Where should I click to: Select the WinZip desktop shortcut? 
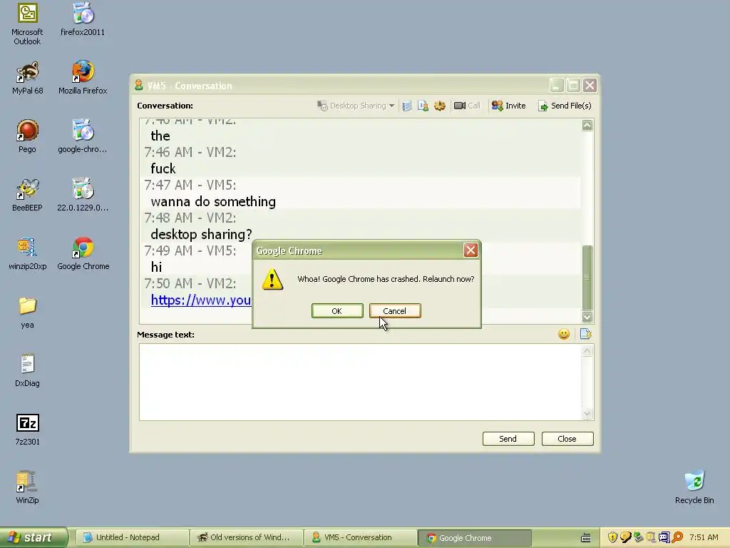[28, 488]
